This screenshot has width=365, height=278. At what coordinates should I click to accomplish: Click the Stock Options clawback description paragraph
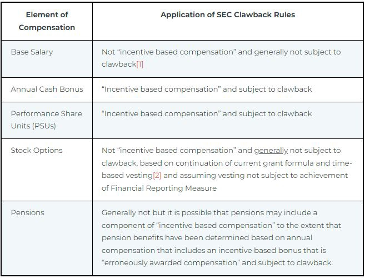pos(227,169)
